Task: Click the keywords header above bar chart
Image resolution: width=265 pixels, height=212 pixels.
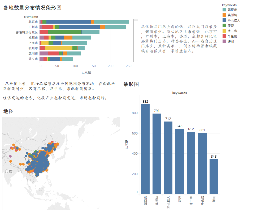Action: (x=180, y=93)
